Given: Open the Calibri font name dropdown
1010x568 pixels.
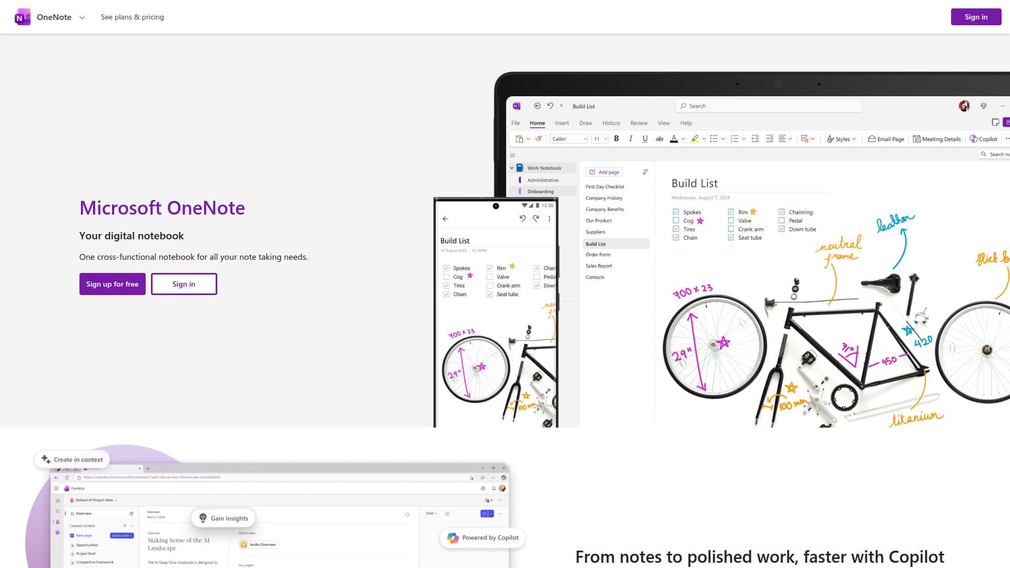Looking at the screenshot, I should tap(569, 139).
